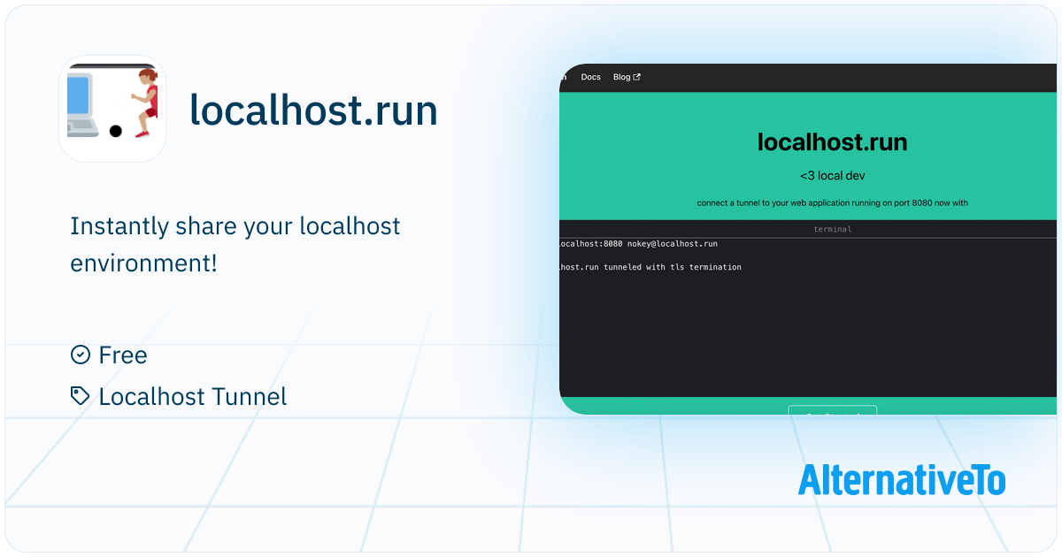
Task: Click the 'nokey@localhost.run' terminal command line
Action: point(639,243)
